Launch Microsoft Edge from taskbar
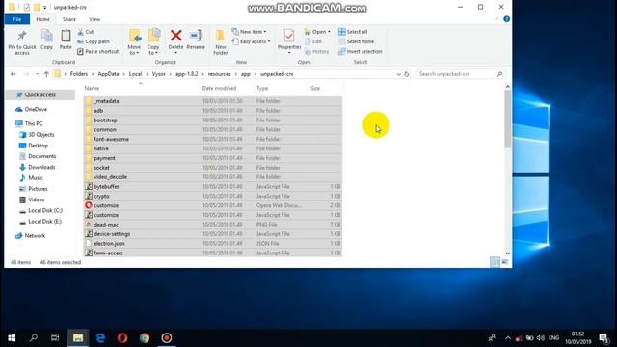This screenshot has width=617, height=347. (x=100, y=338)
